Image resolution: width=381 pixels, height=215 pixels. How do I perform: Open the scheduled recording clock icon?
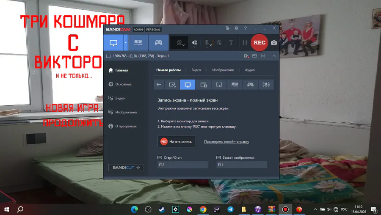point(236,28)
